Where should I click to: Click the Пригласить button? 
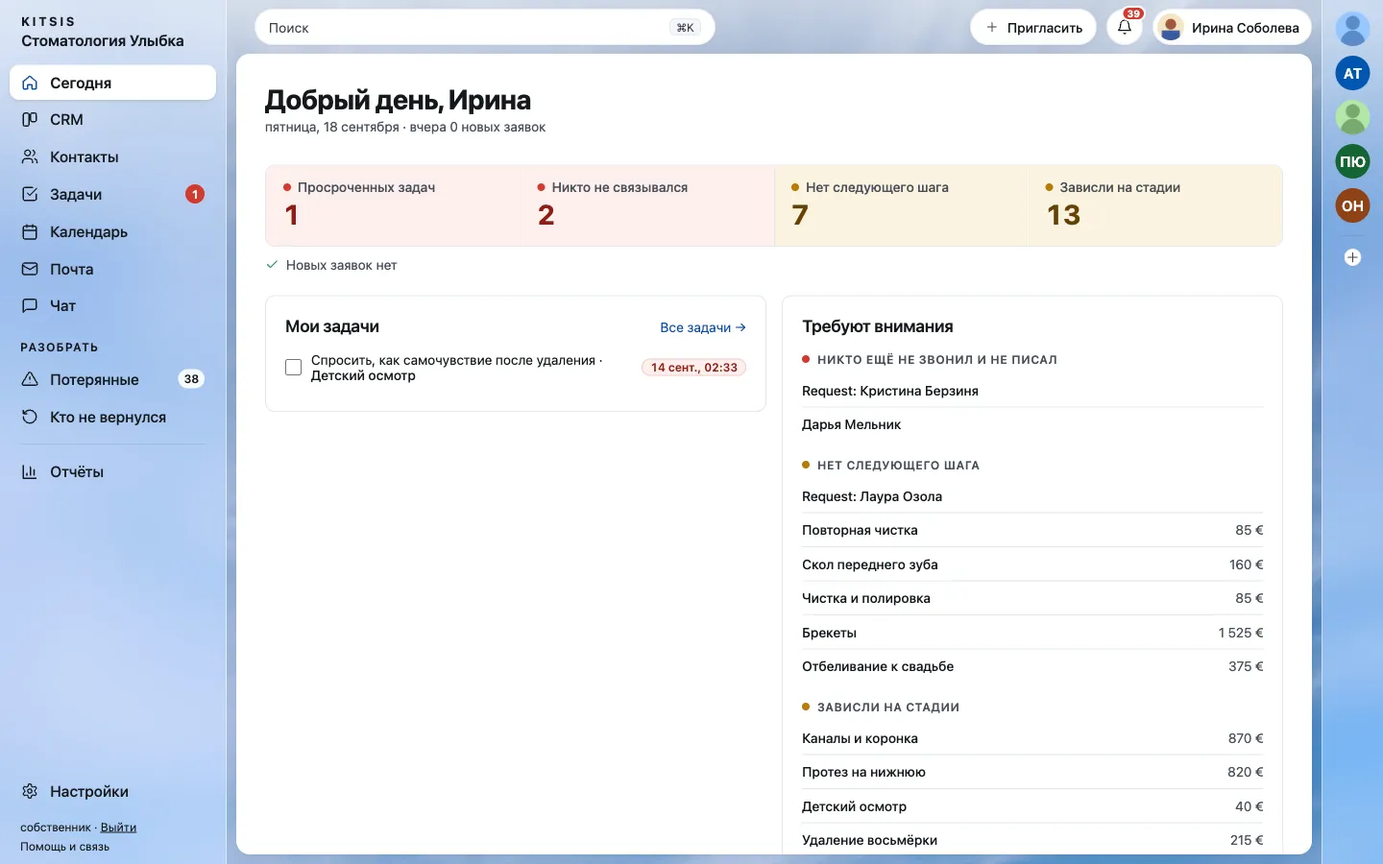coord(1034,28)
